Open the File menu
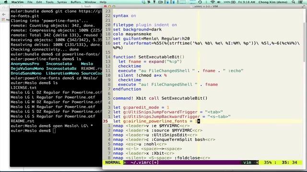The image size is (307, 172). 30,2
